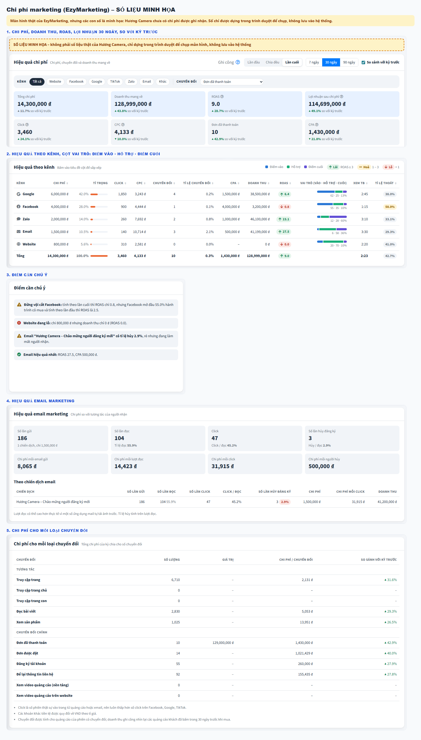Switch to 30 ngày period tab

click(331, 62)
